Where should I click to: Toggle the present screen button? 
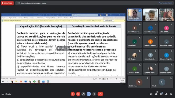click(89, 94)
